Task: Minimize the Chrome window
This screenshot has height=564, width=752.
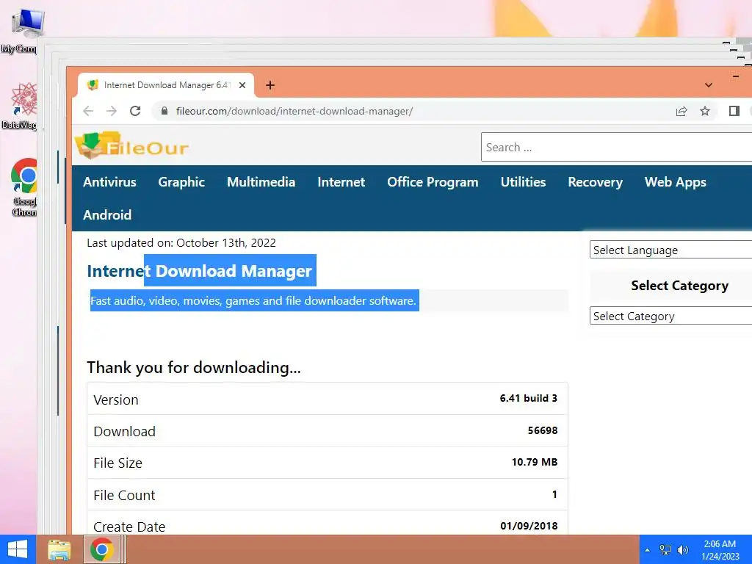Action: pos(736,76)
